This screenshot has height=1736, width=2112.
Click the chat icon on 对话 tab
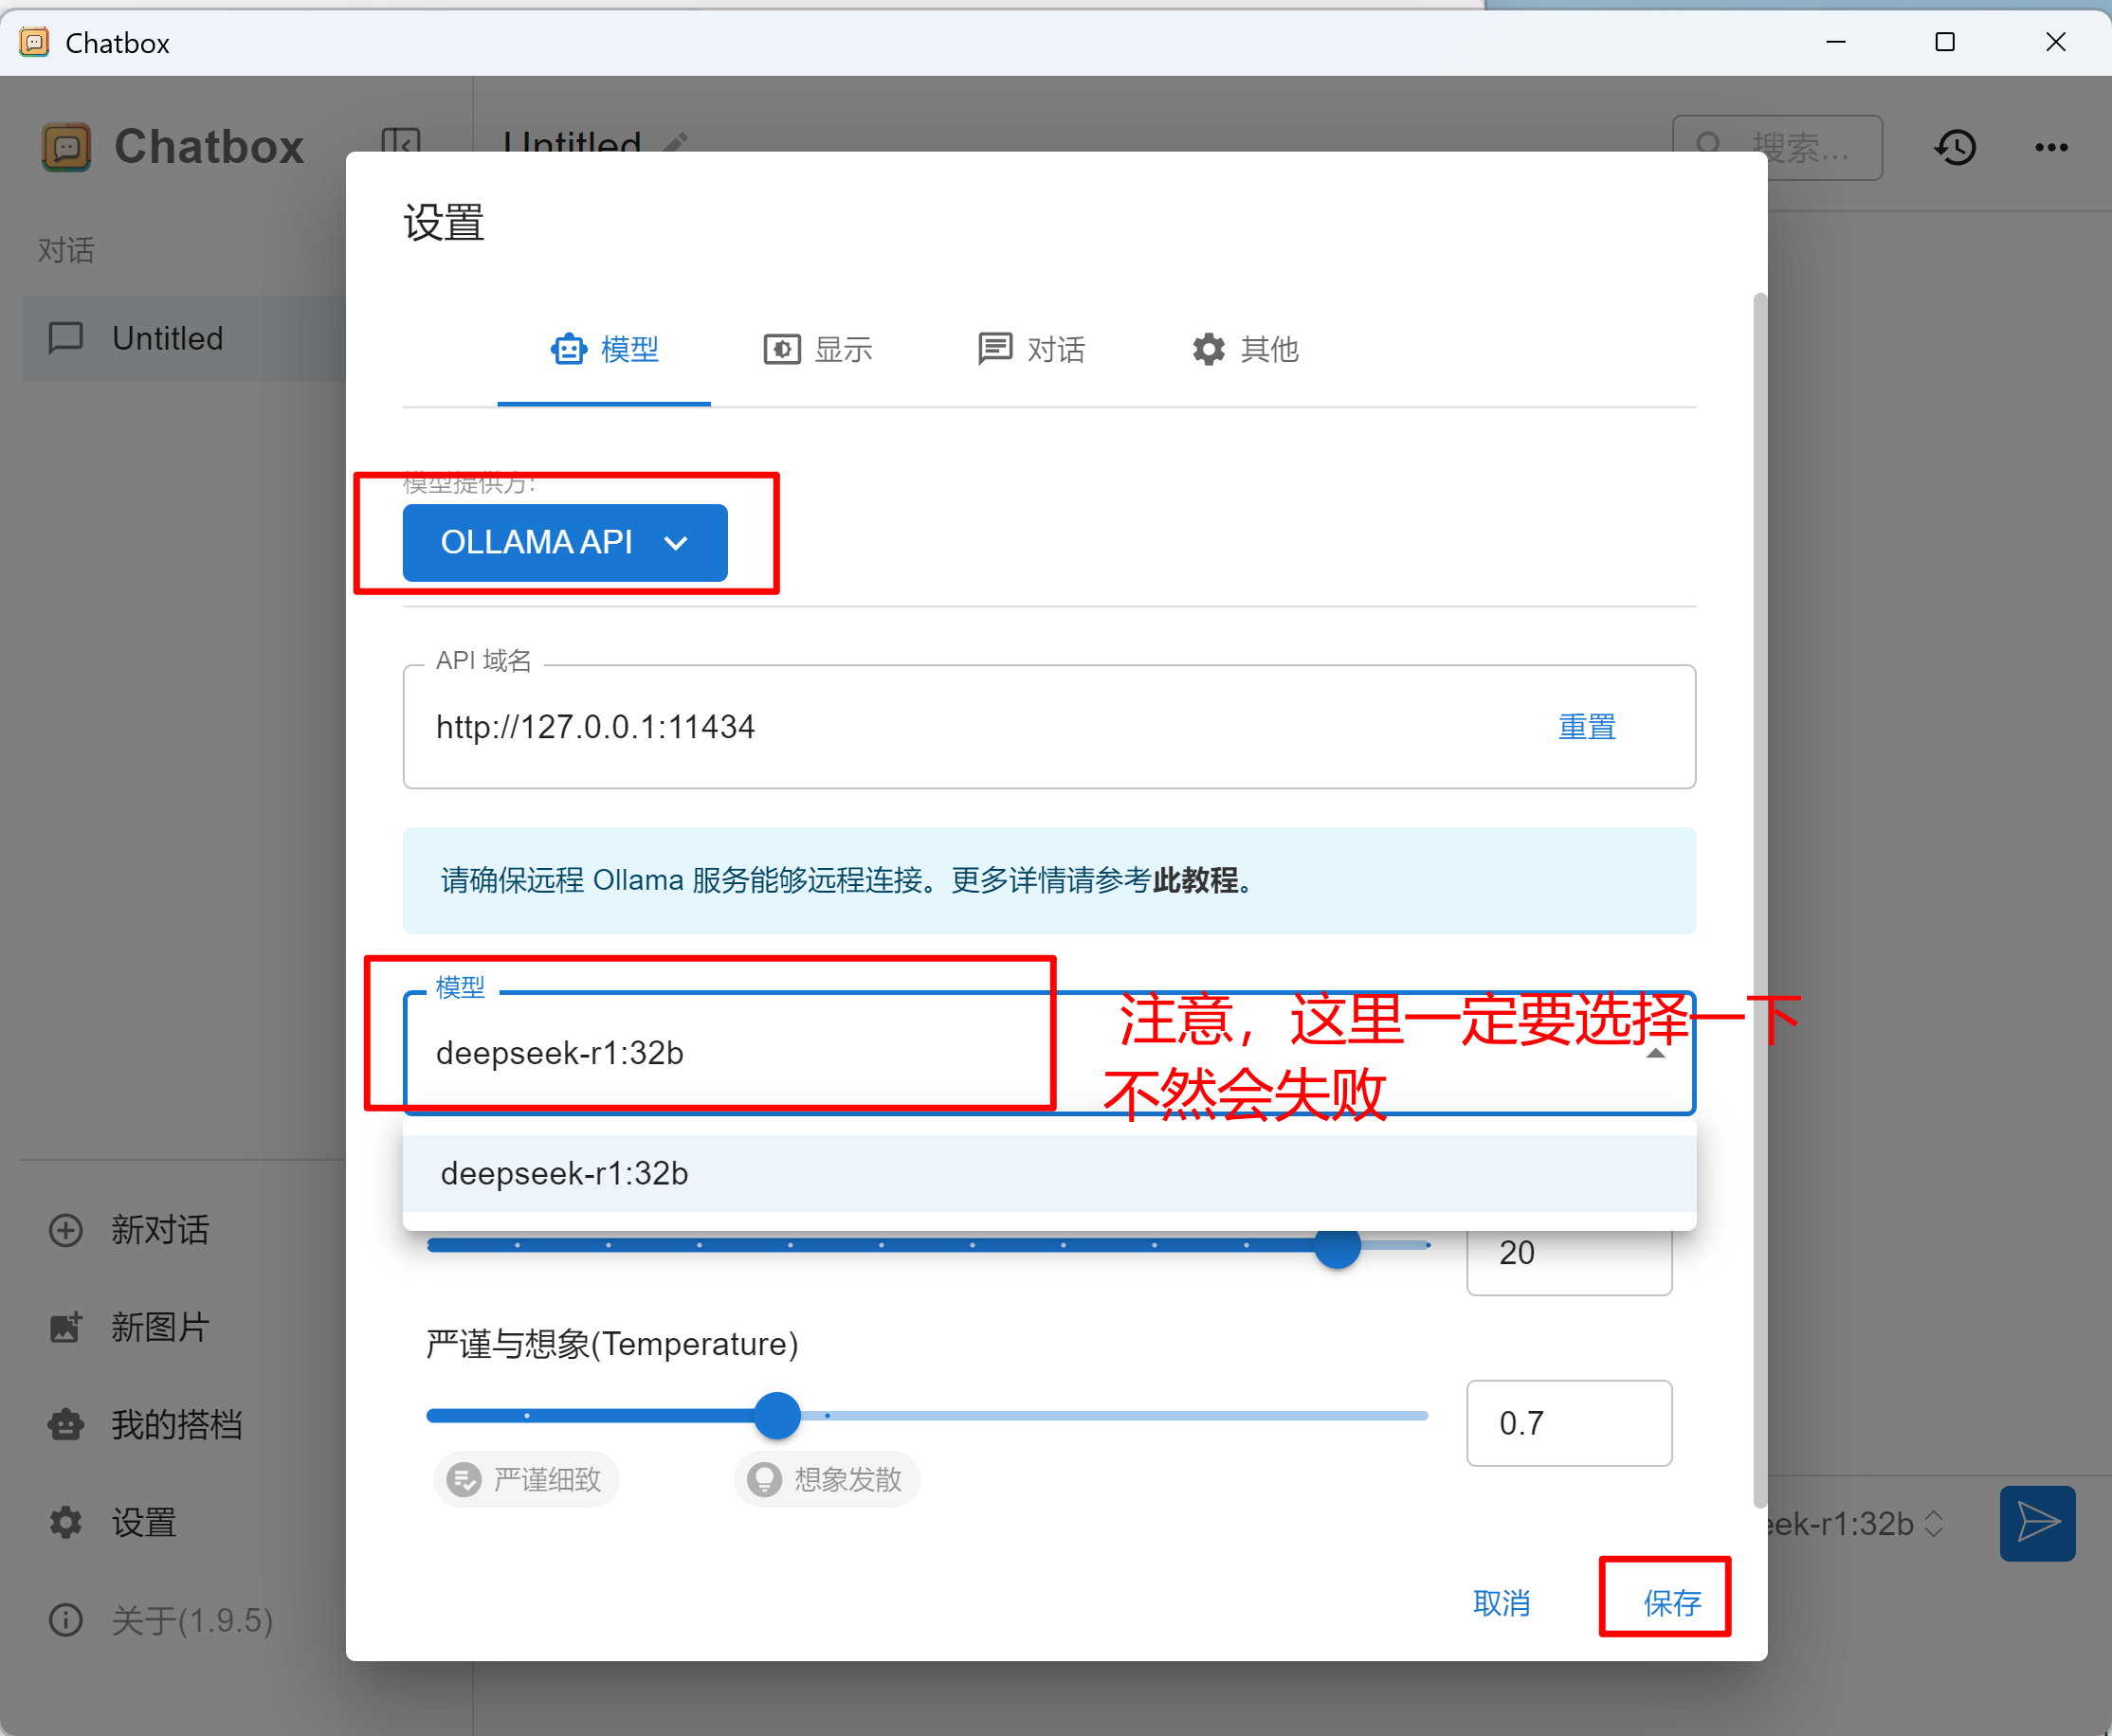(x=994, y=349)
